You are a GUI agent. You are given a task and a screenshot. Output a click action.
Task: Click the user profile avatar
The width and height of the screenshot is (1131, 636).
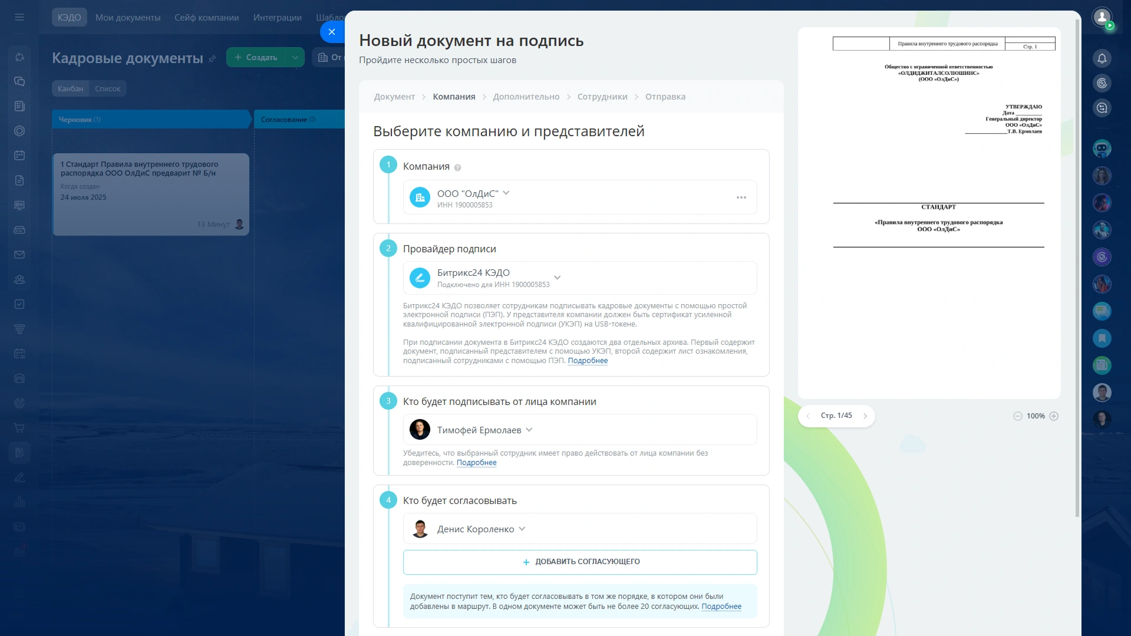coord(1102,17)
